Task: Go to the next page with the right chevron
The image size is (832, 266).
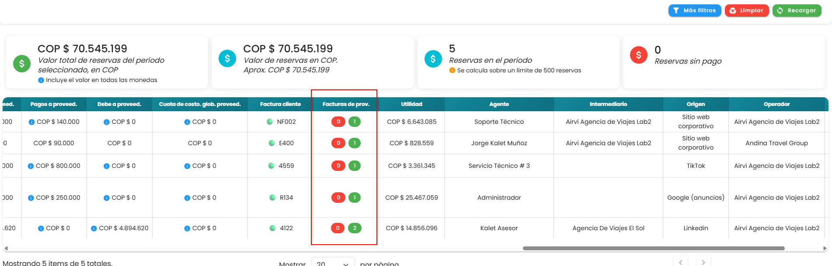Action: click(703, 262)
